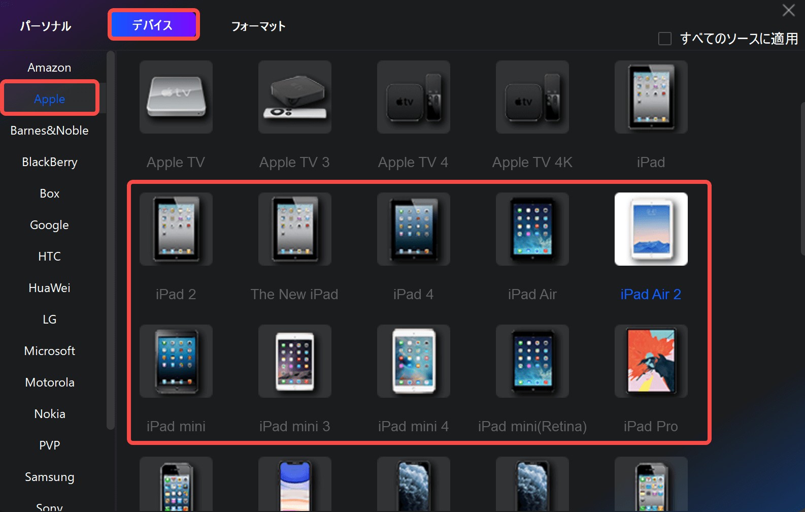Select the iPad Air device icon
This screenshot has width=805, height=512.
[x=532, y=229]
